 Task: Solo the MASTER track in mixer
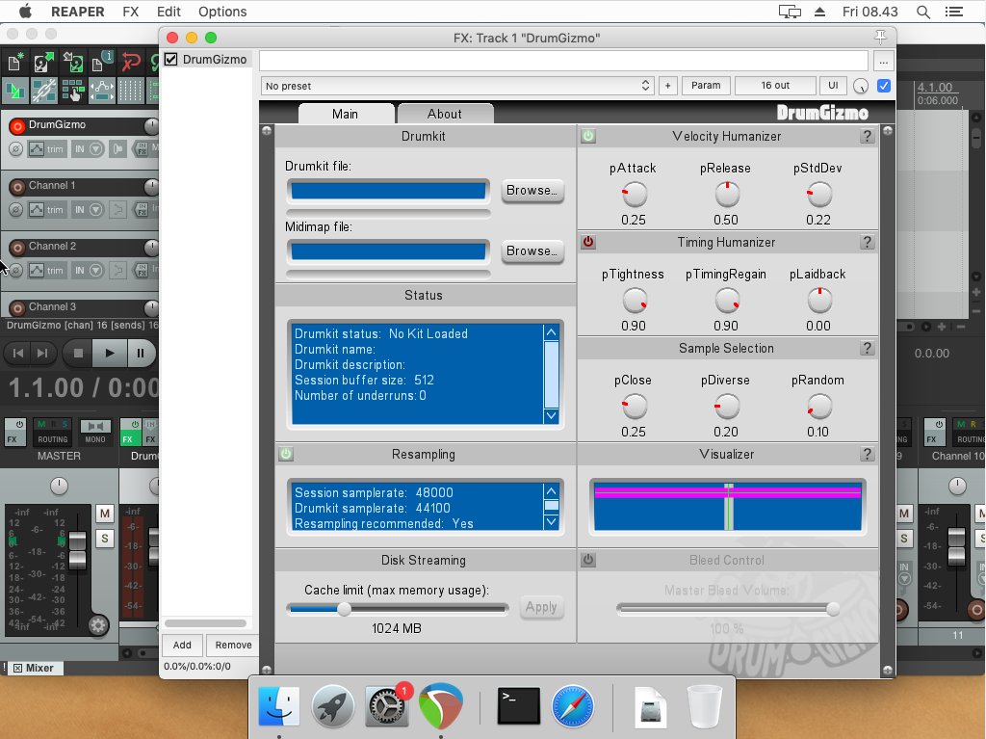point(105,539)
